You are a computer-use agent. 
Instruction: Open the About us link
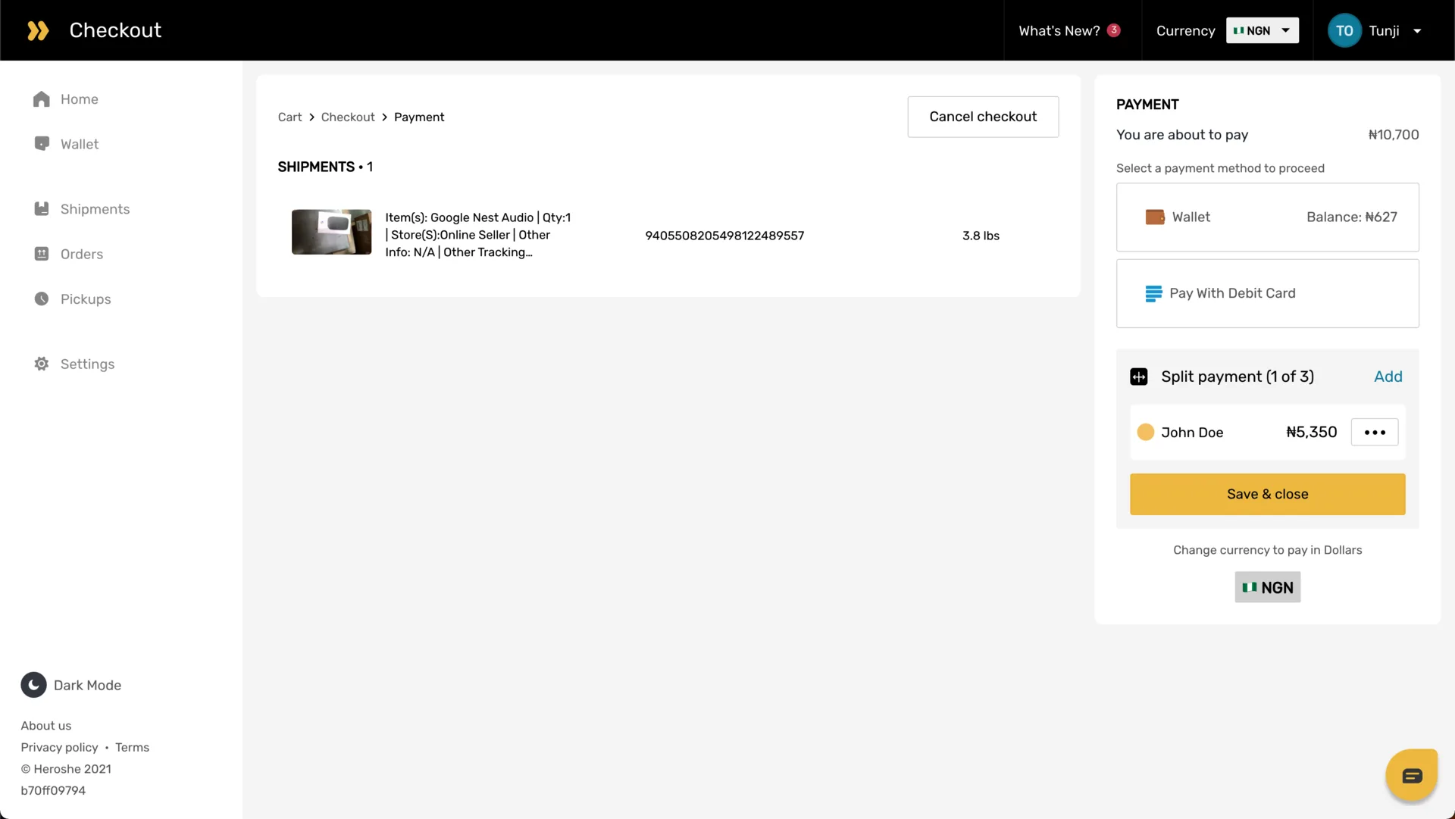click(x=46, y=726)
